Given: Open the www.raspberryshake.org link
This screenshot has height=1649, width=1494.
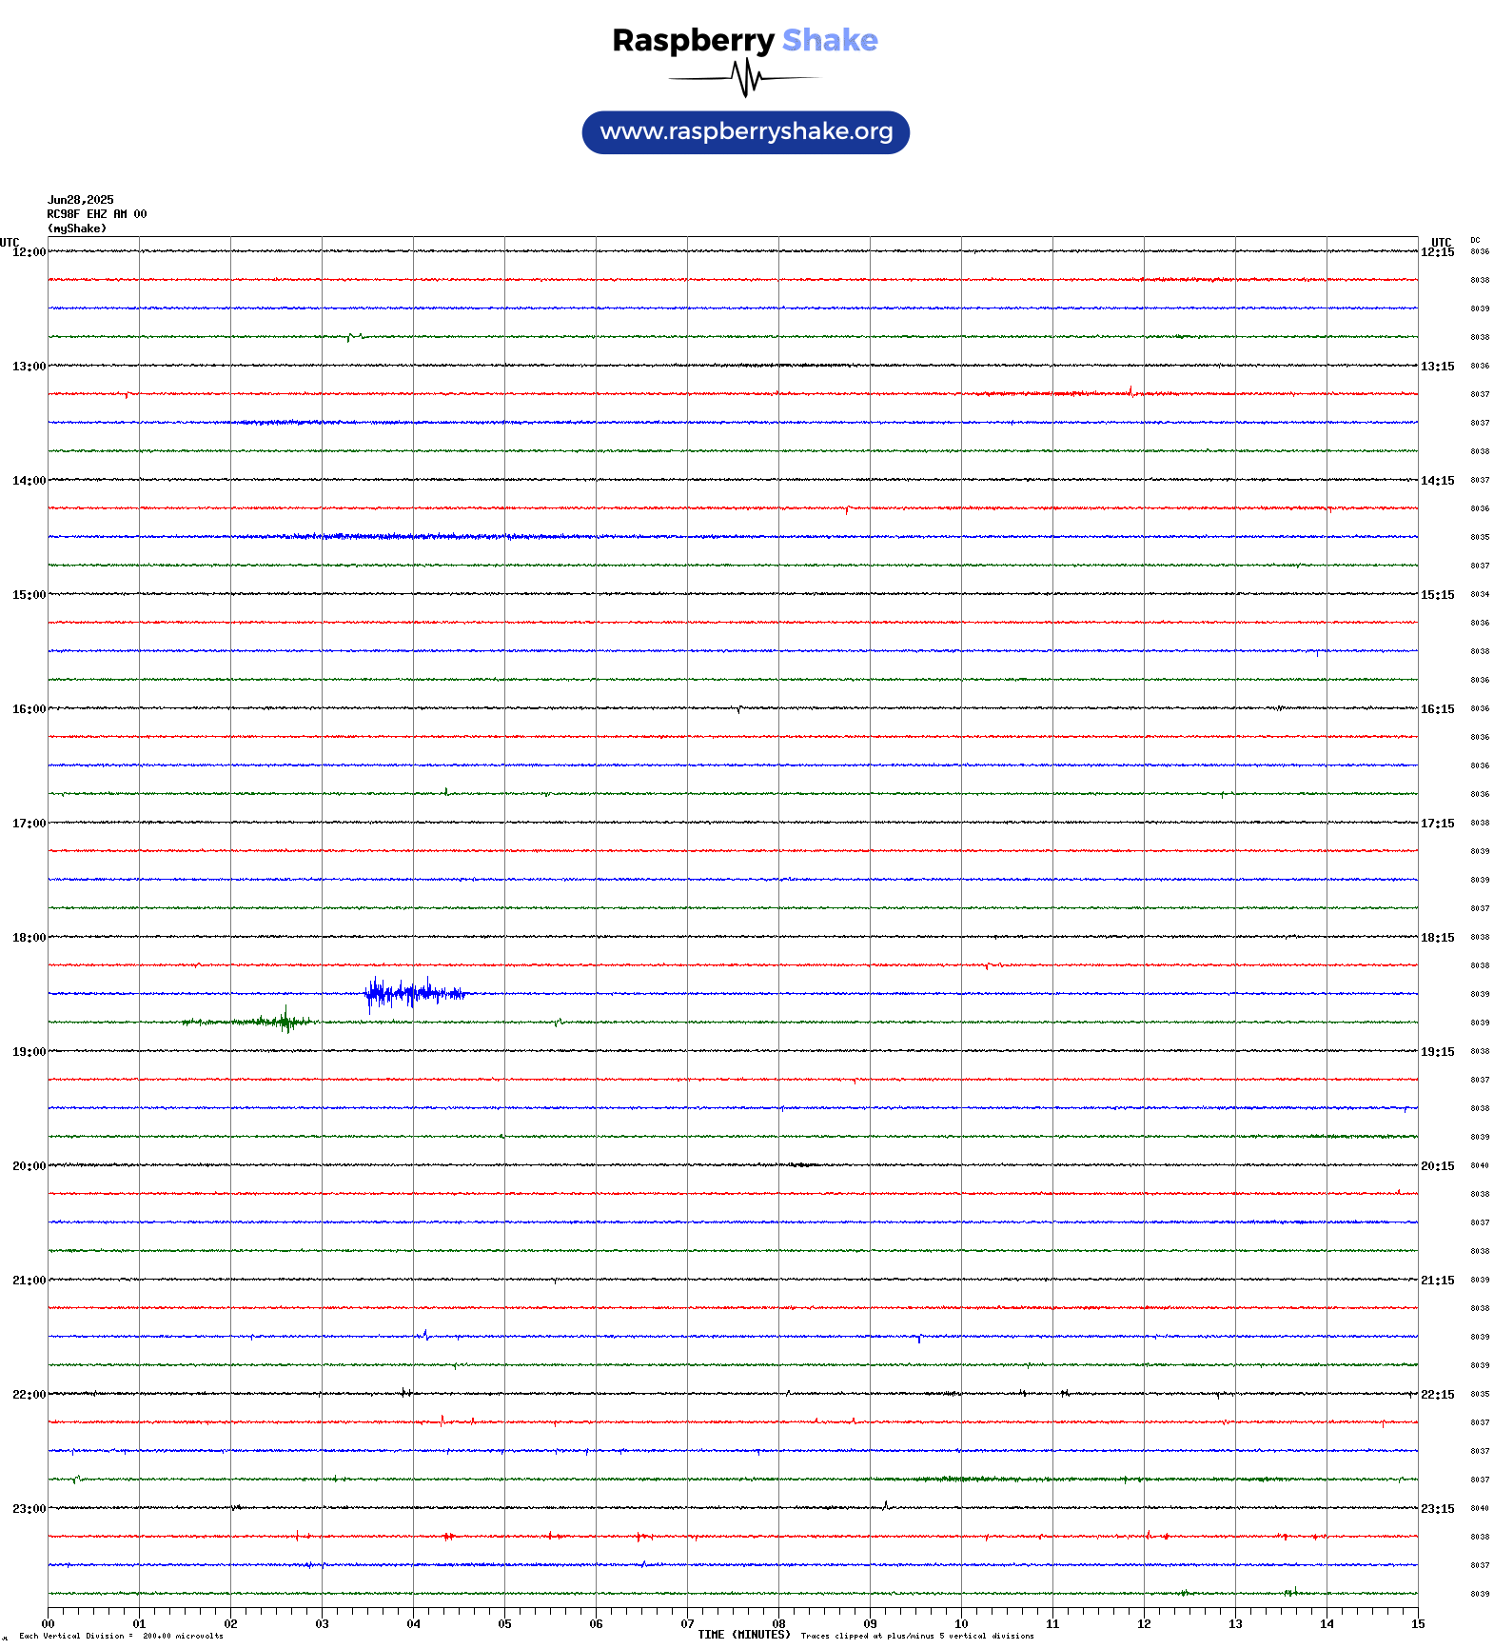Looking at the screenshot, I should click(746, 132).
